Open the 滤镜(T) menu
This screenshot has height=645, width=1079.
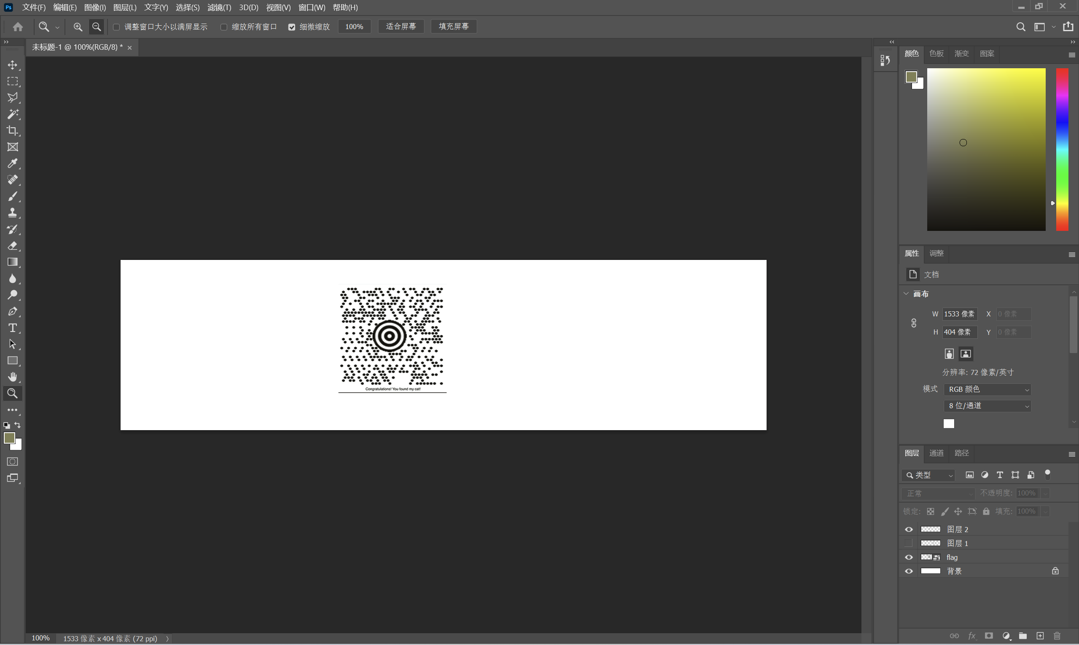pos(219,8)
